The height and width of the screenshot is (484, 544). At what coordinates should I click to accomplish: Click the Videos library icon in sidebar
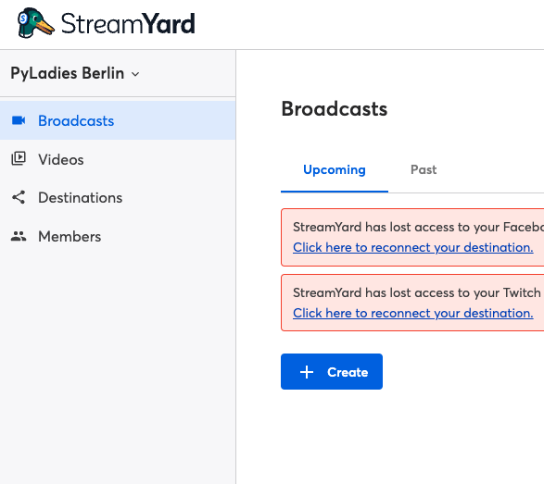pyautogui.click(x=19, y=158)
